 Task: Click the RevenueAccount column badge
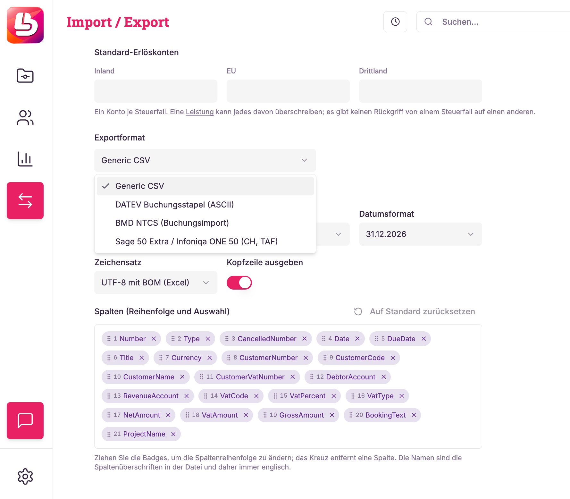click(147, 396)
